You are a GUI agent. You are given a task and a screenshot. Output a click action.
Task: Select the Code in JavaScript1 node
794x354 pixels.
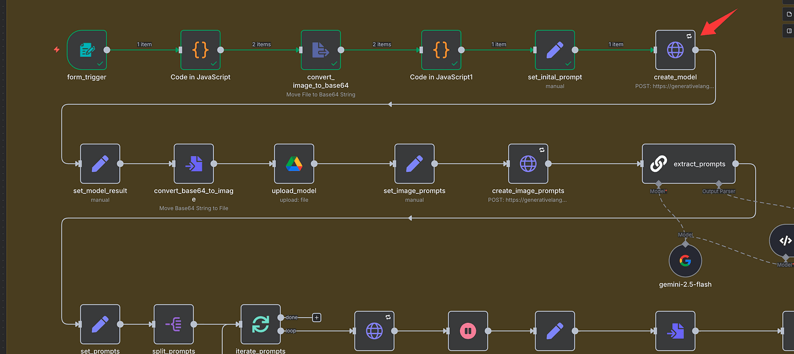coord(441,50)
